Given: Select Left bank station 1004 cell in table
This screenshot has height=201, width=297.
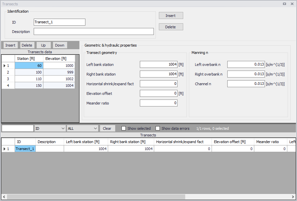Looking at the screenshot, I should pyautogui.click(x=86, y=149).
